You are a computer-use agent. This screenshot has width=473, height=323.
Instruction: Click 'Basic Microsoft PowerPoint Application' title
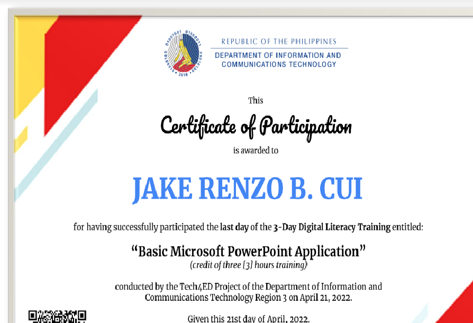click(248, 251)
